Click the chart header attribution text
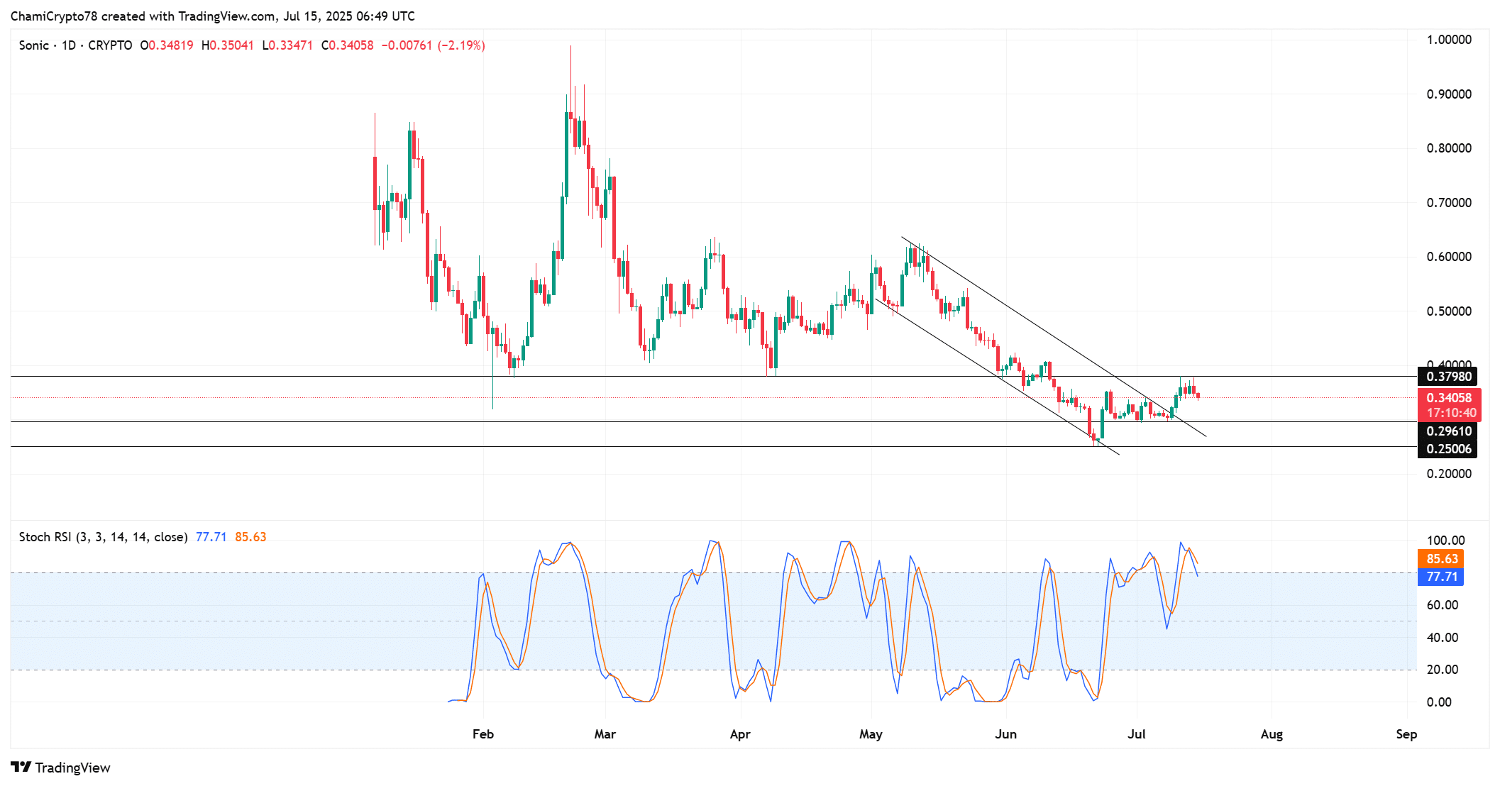 pyautogui.click(x=213, y=16)
